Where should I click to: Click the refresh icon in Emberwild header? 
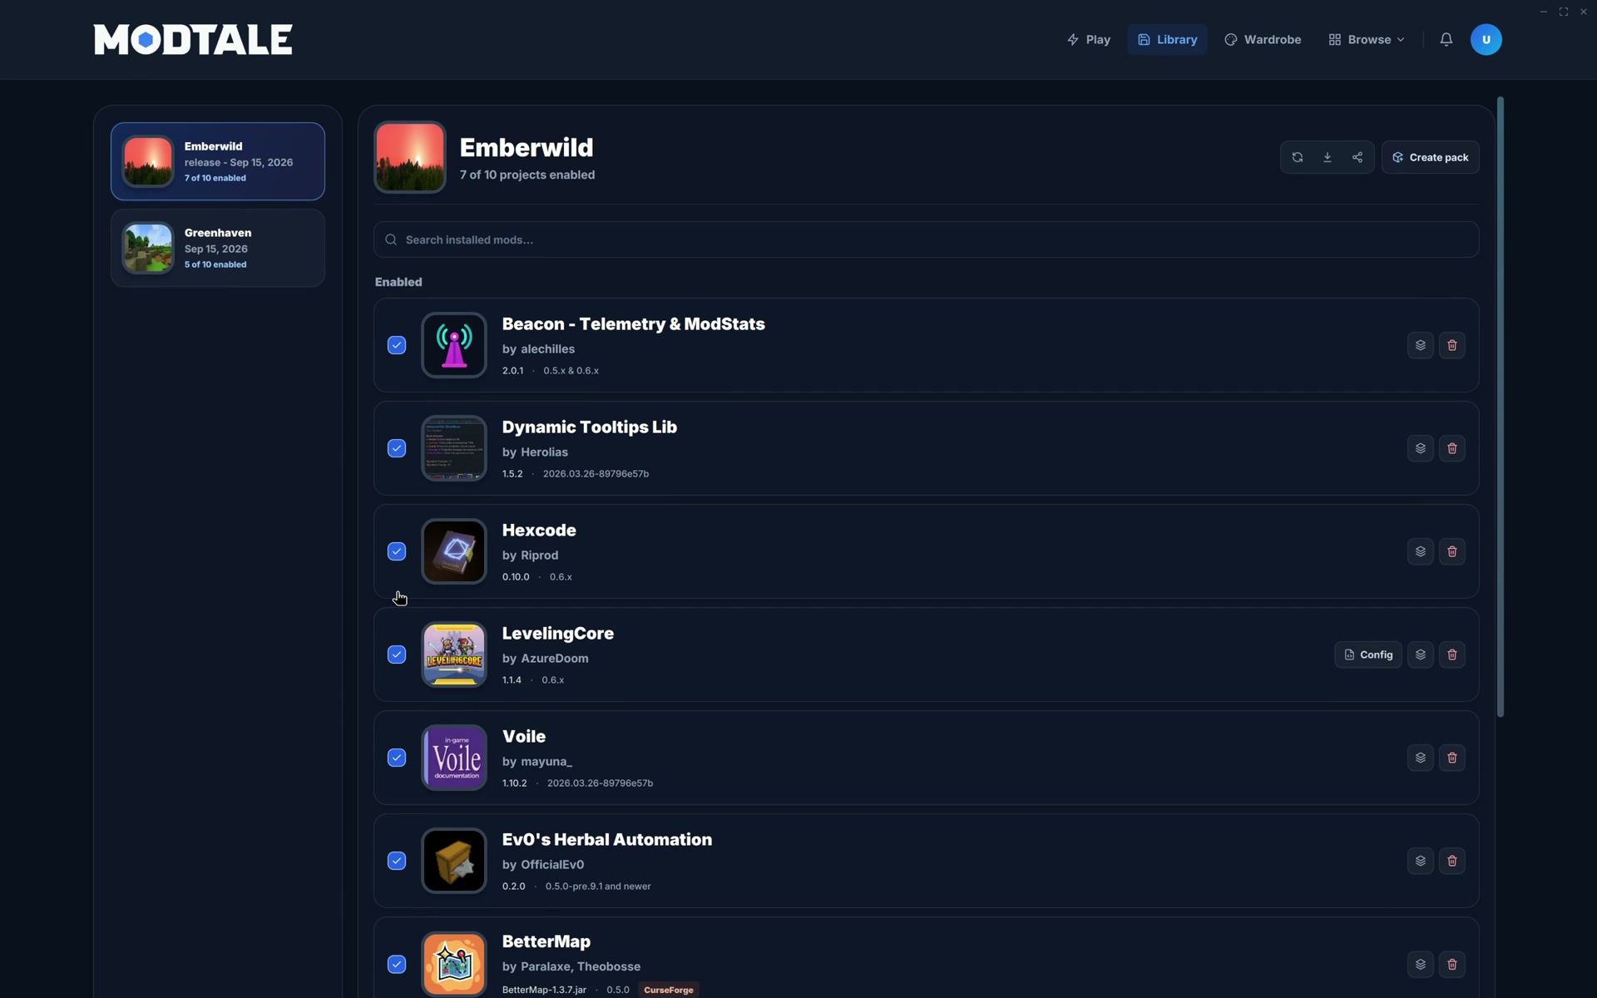click(1297, 157)
